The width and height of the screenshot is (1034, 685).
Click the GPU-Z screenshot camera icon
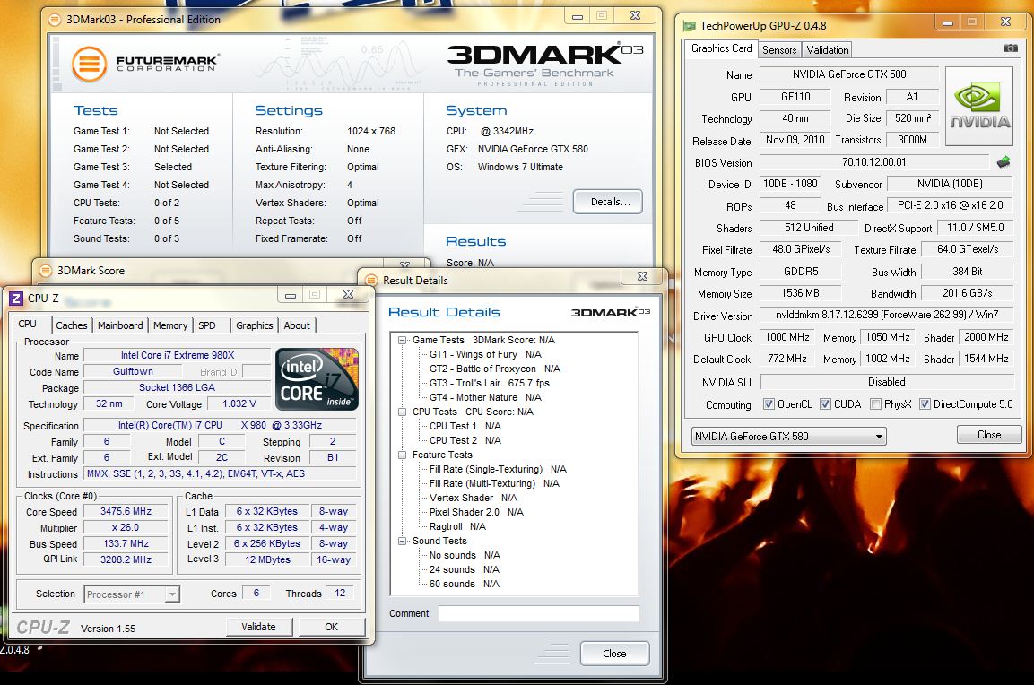pos(1011,48)
